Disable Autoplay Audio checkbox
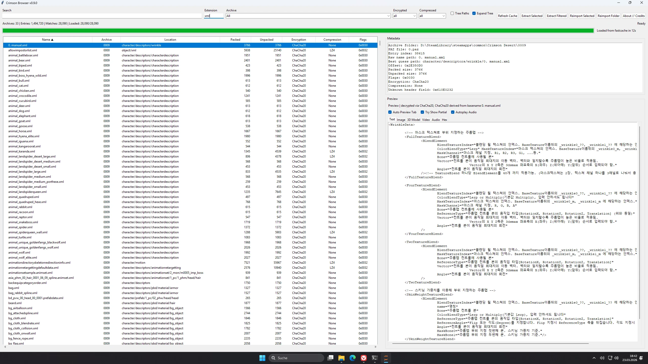Image resolution: width=648 pixels, height=364 pixels. click(453, 112)
